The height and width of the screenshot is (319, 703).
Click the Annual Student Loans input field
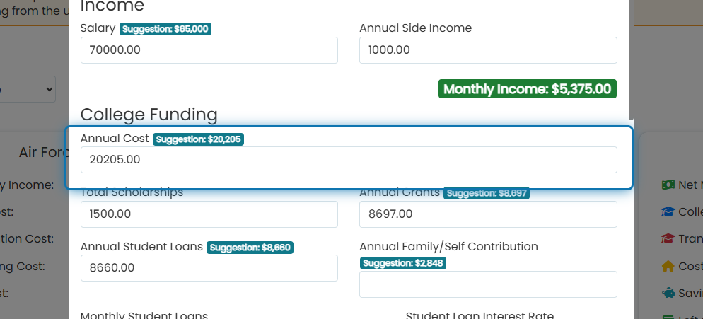click(x=209, y=268)
